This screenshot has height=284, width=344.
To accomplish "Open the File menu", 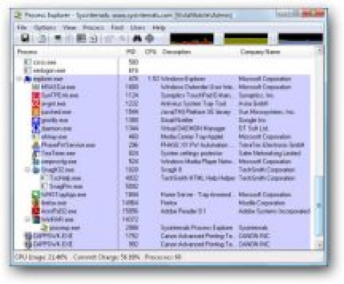I will pyautogui.click(x=22, y=27).
